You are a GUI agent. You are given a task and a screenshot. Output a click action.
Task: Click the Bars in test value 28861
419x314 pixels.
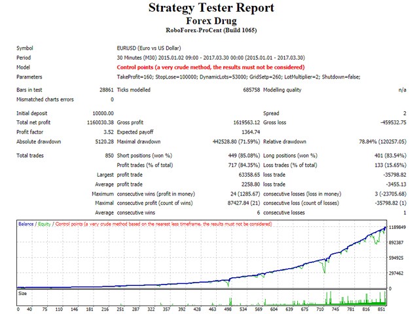(x=106, y=90)
